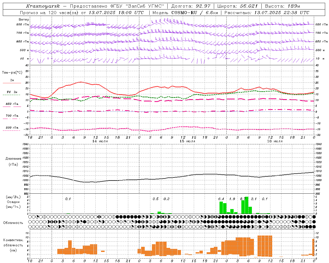The width and height of the screenshot is (329, 263).
Task: Click the '14 июля' date label
Action: point(100,141)
